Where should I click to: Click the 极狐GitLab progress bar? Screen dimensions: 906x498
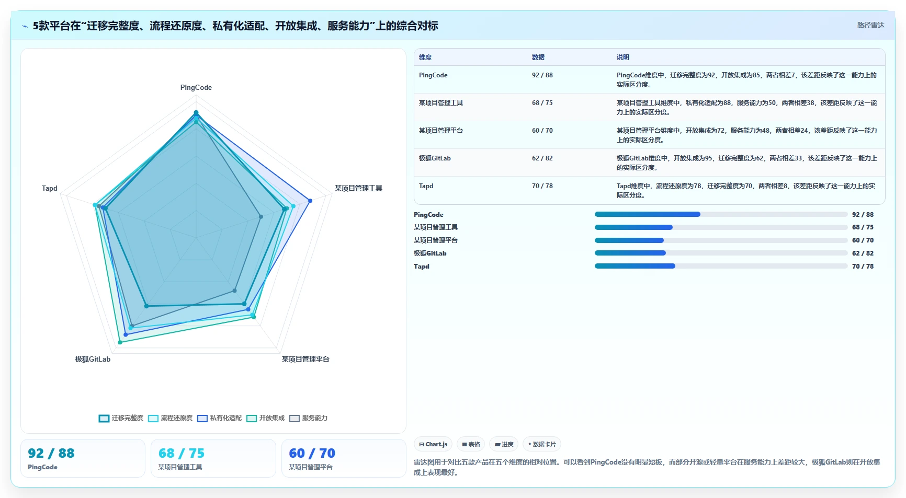[721, 253]
